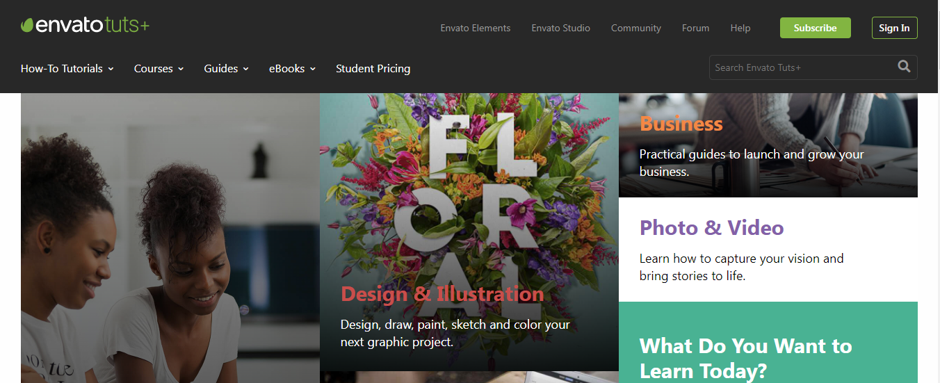Visit the Envato Studio link
Viewport: 940px width, 383px height.
560,28
